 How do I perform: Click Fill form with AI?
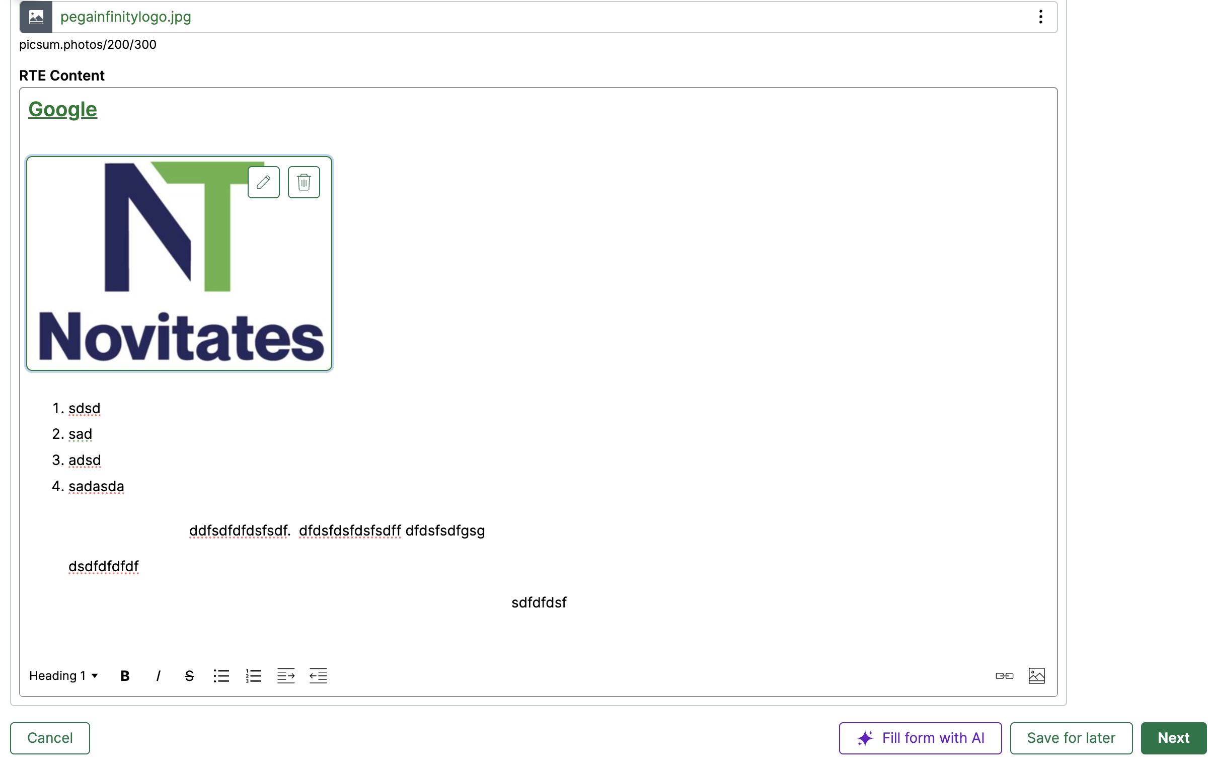920,738
